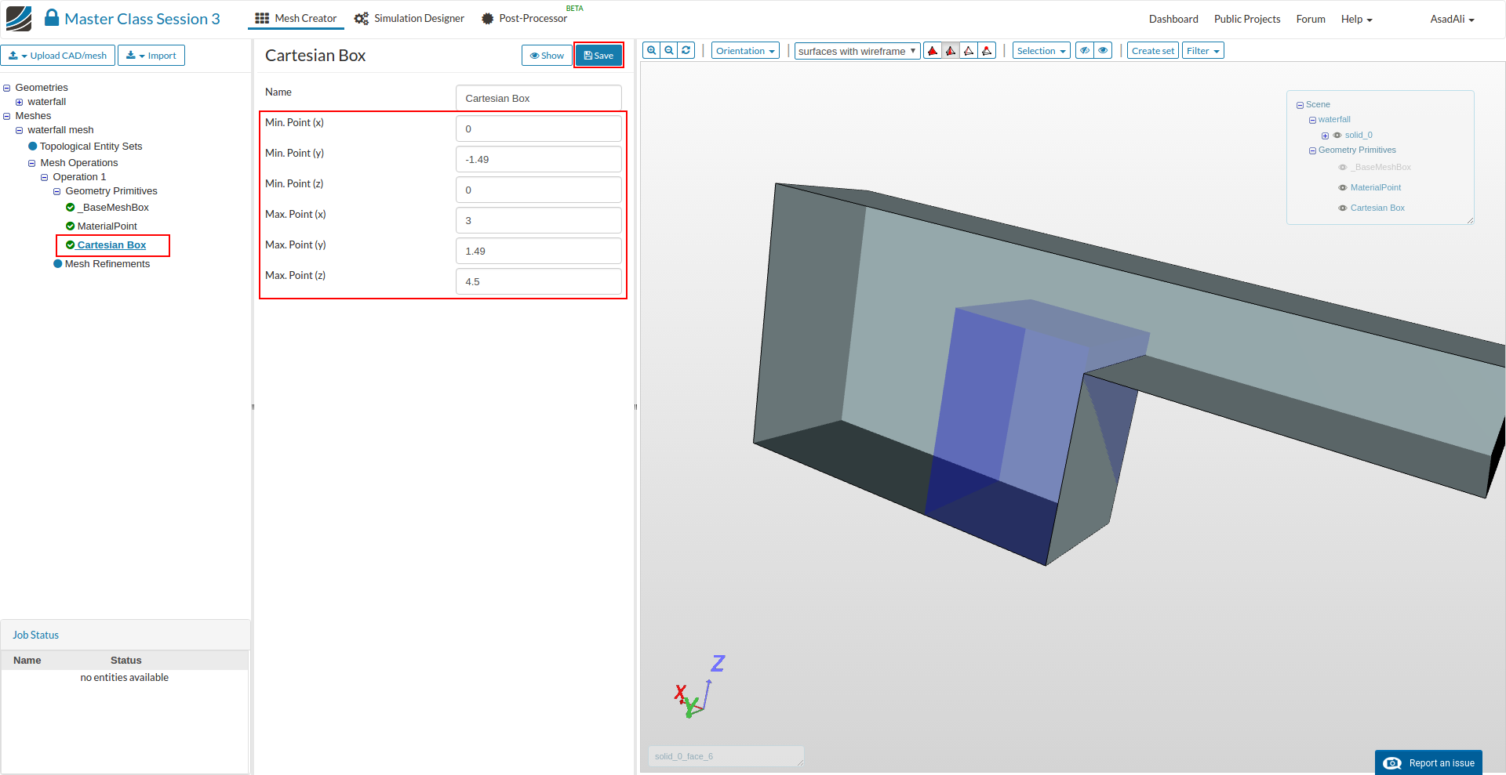Image resolution: width=1506 pixels, height=775 pixels.
Task: Click the hide selection crossed-eye icon
Action: (1085, 51)
